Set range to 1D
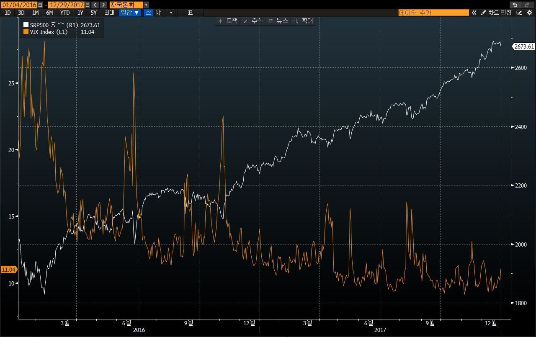This screenshot has width=536, height=337. 8,13
